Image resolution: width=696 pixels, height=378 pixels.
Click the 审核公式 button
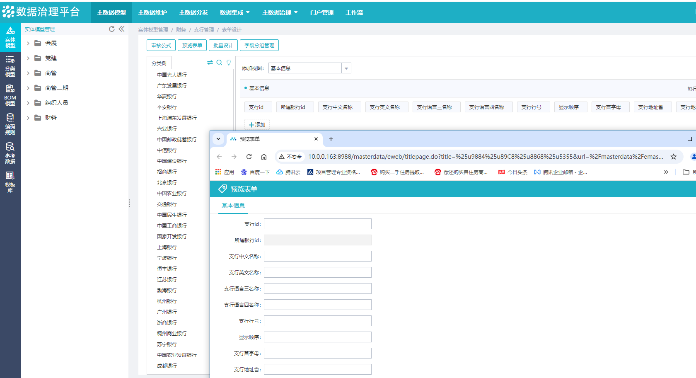[161, 46]
